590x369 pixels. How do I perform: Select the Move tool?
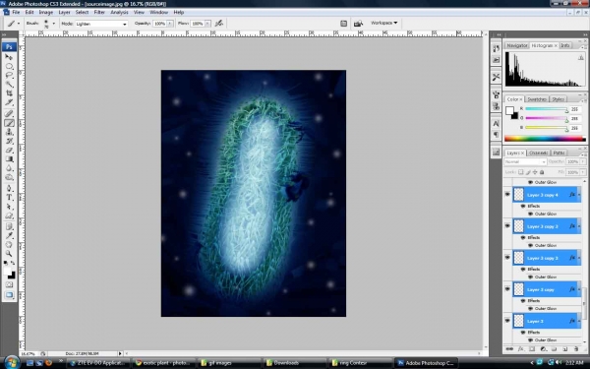tap(9, 57)
